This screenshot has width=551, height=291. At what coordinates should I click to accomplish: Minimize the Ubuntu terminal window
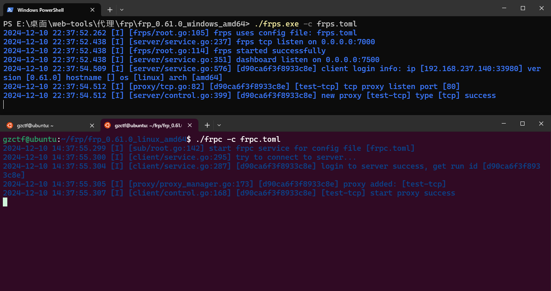pyautogui.click(x=504, y=124)
